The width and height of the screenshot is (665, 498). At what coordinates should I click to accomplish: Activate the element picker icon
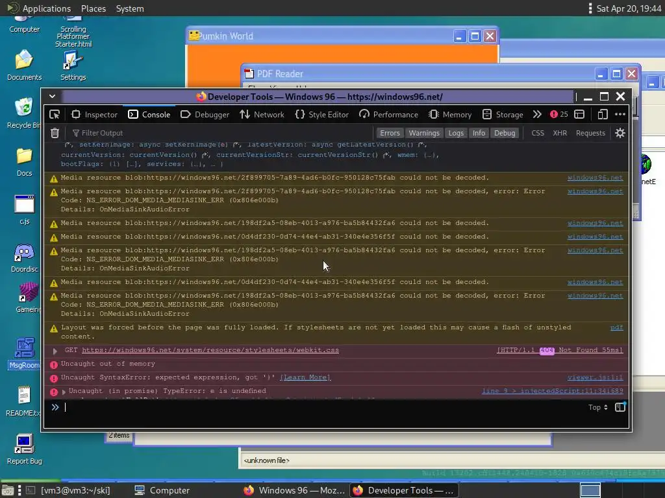coord(55,114)
